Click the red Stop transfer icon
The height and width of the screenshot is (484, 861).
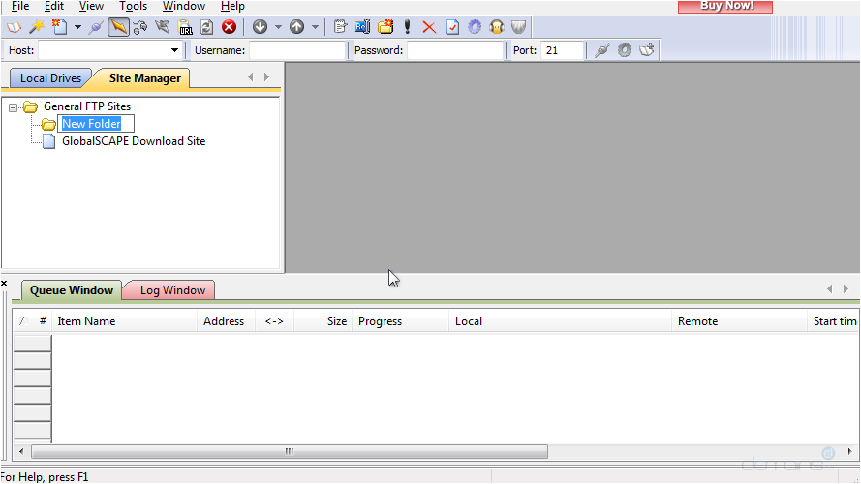(x=229, y=27)
